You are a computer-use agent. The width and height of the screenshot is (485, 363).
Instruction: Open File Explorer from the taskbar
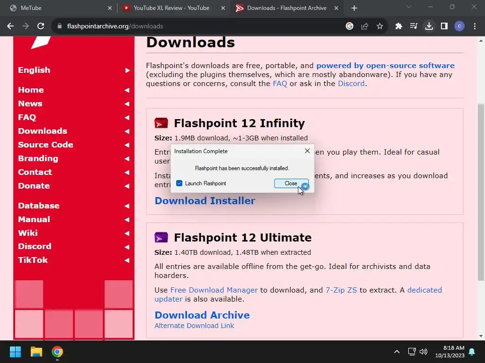(x=36, y=352)
